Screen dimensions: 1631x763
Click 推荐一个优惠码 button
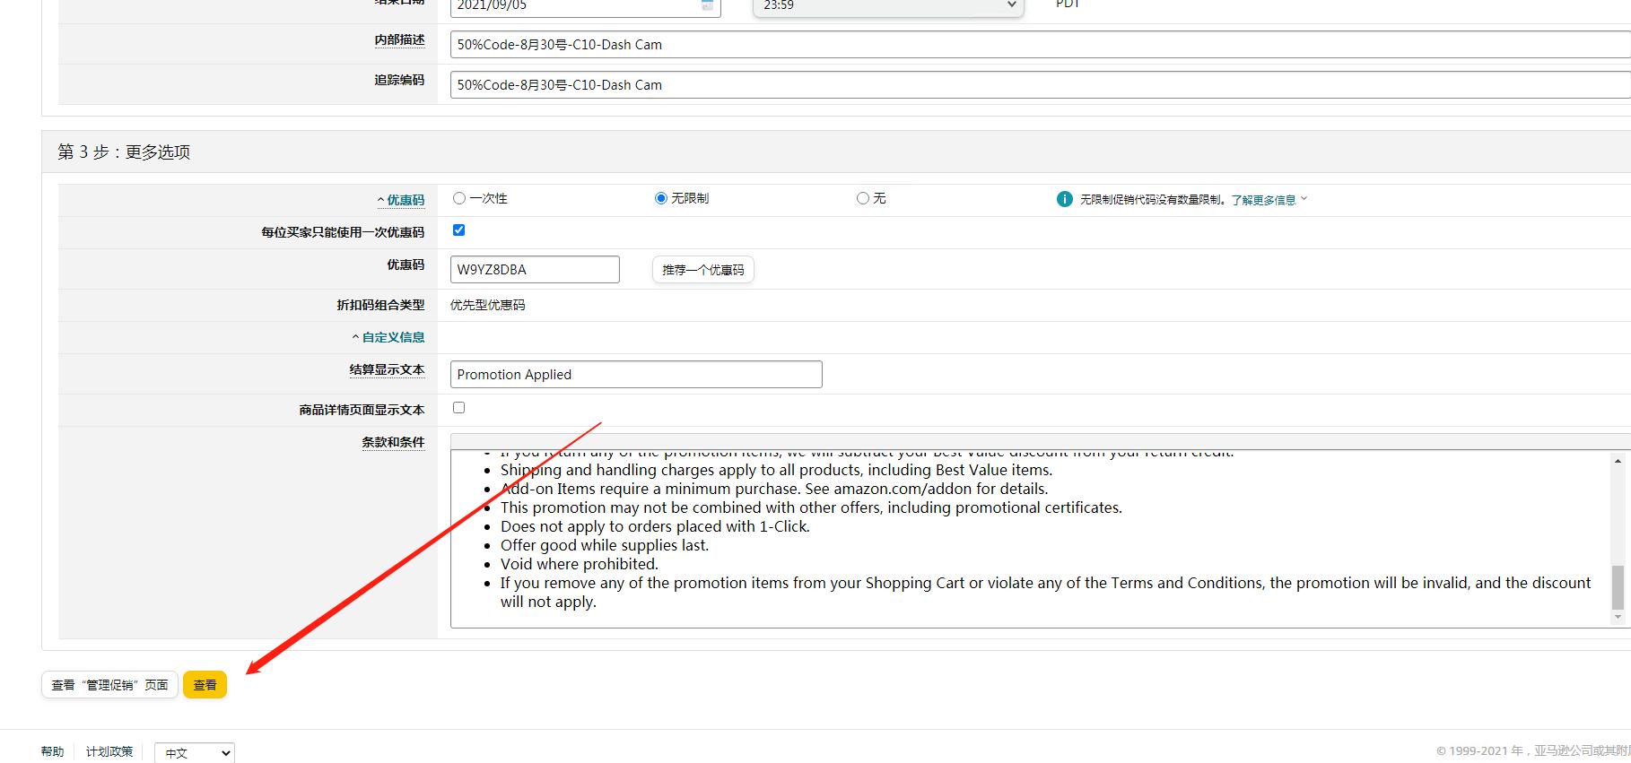coord(703,270)
